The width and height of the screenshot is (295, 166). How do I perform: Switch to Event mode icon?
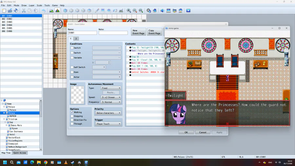click(x=57, y=11)
